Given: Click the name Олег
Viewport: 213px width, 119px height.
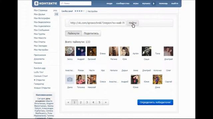Looking at the screenshot, I should tap(168, 70).
